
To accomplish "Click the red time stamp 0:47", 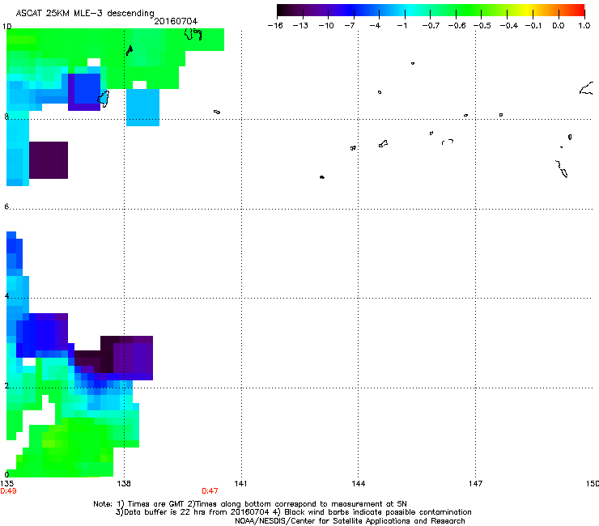I will (x=210, y=491).
